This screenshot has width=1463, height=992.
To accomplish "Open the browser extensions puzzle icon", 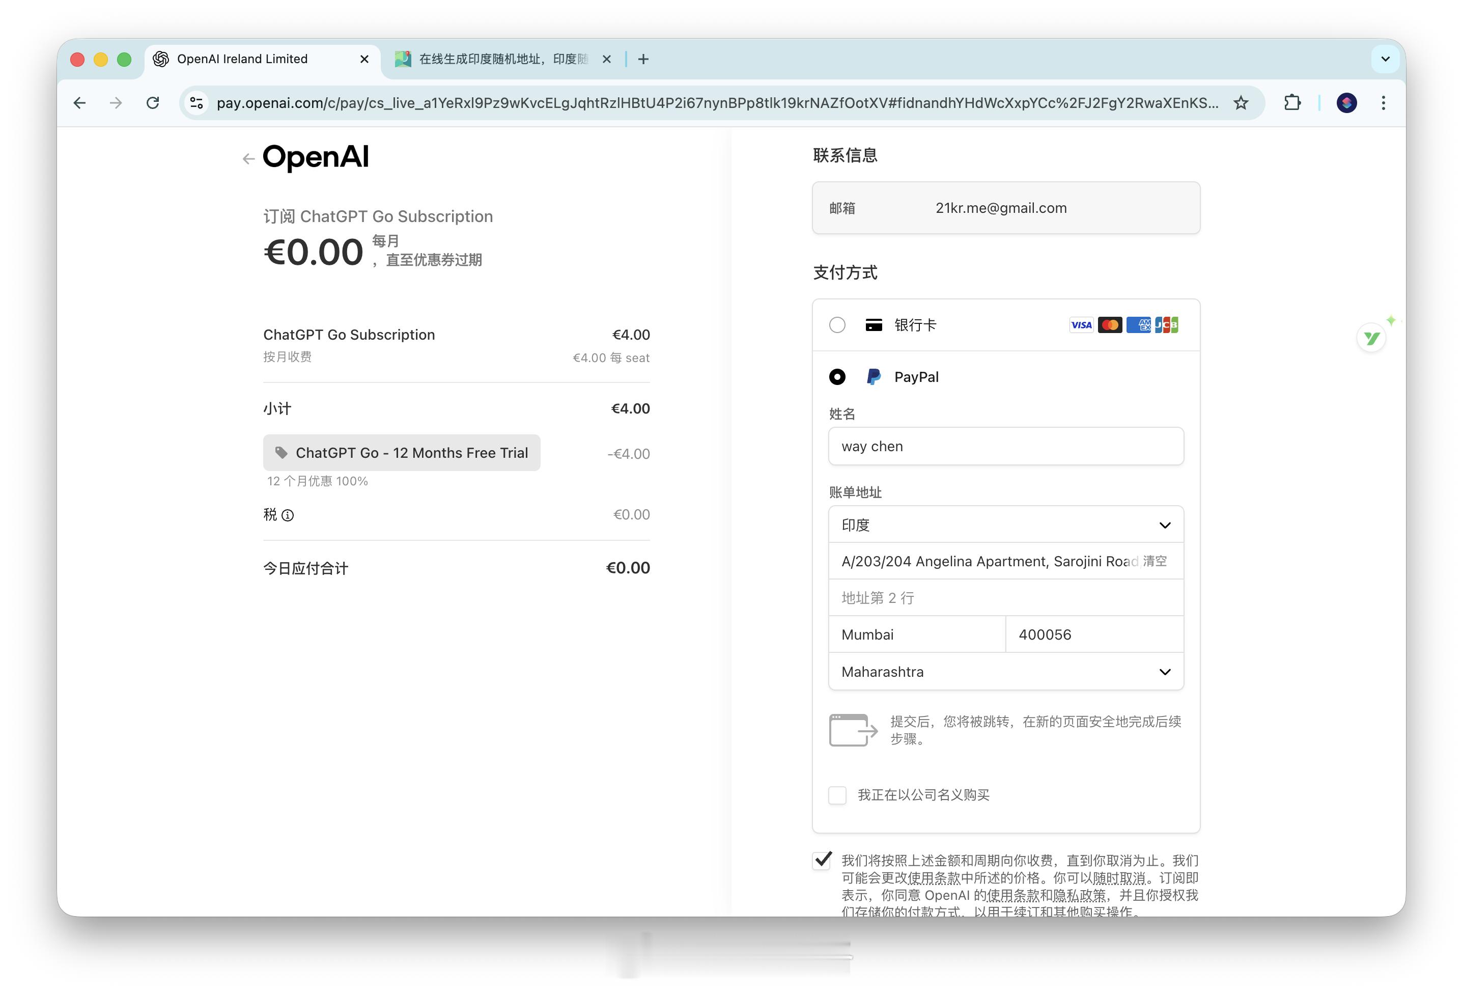I will [1292, 103].
